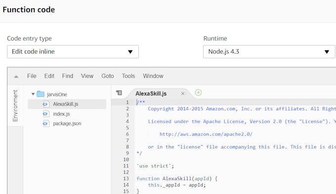Select the AlexaSkill.js editor tab

(151, 94)
